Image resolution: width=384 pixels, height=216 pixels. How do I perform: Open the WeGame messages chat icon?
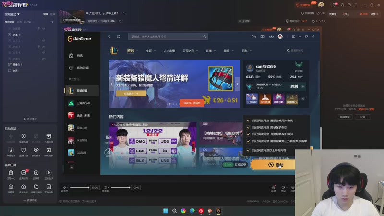pos(263,36)
